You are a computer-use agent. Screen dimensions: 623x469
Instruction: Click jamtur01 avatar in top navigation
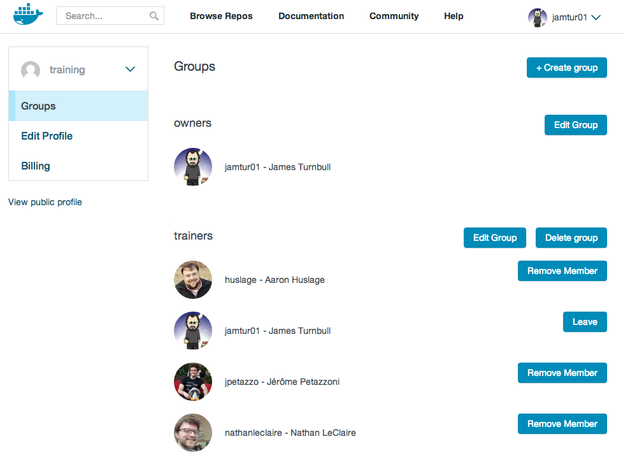[x=537, y=17]
